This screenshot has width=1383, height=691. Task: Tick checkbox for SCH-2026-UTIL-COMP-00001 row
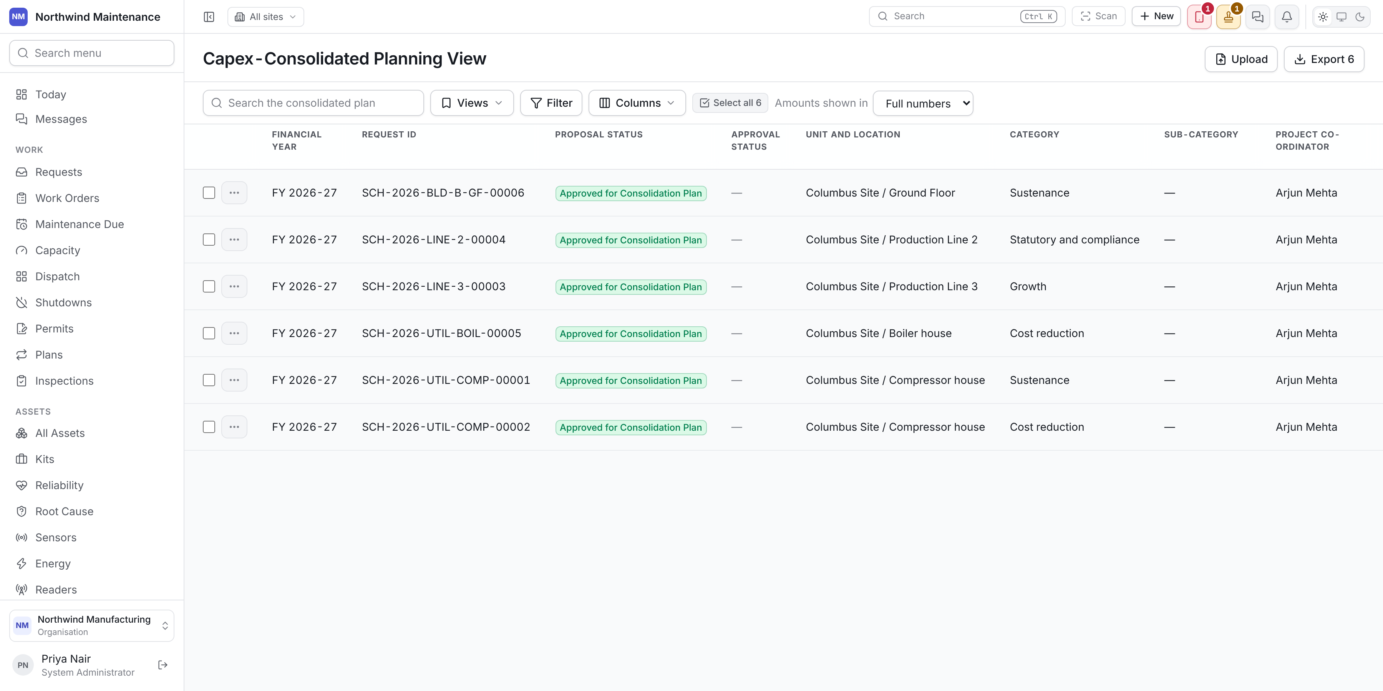point(209,380)
